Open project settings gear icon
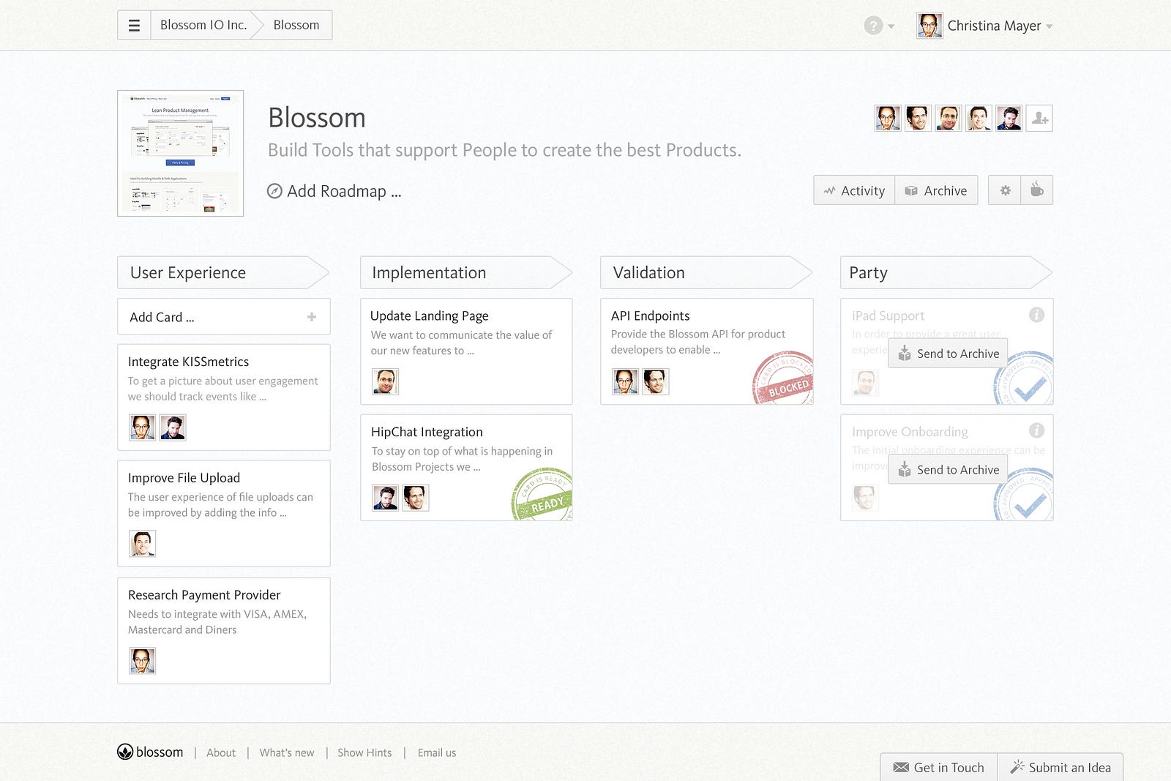 1005,190
